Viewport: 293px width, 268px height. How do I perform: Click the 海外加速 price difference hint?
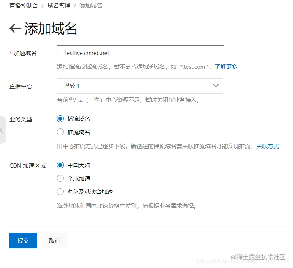click(x=127, y=206)
